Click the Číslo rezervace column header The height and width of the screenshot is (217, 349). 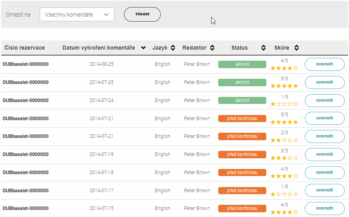tap(24, 48)
